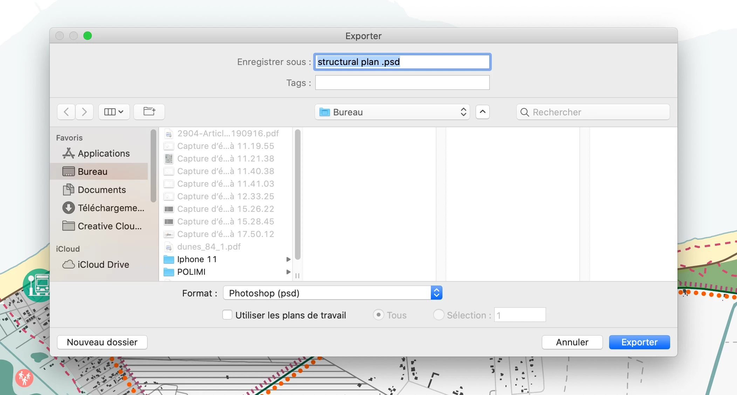Open the Format Photoshop (psd) dropdown
737x395 pixels.
[332, 293]
